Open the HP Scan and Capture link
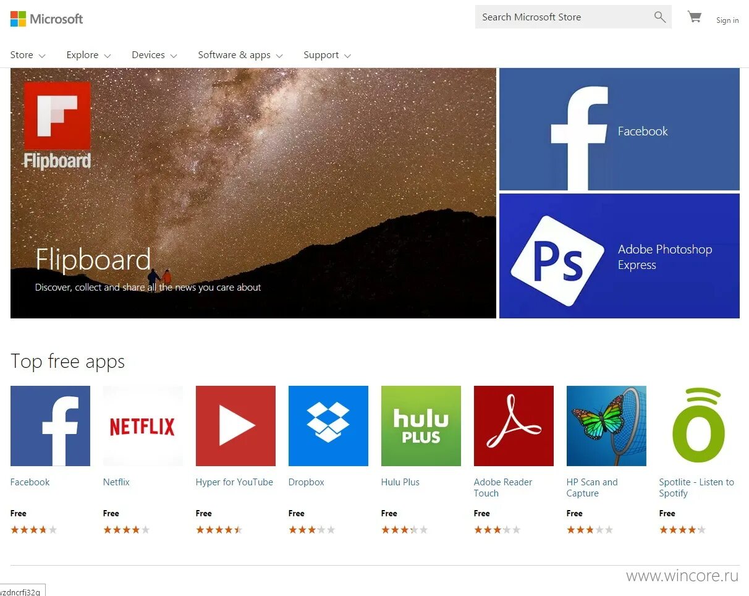749x596 pixels. 592,488
